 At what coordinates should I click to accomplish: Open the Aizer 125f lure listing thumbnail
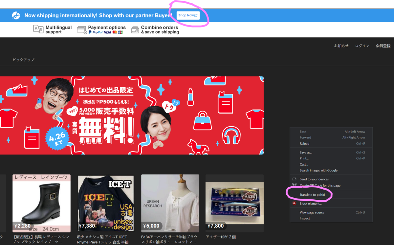pos(234,203)
